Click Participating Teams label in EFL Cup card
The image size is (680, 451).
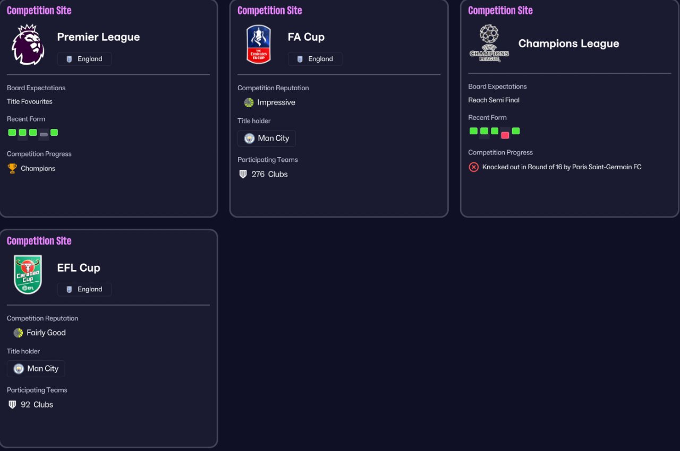(x=37, y=390)
